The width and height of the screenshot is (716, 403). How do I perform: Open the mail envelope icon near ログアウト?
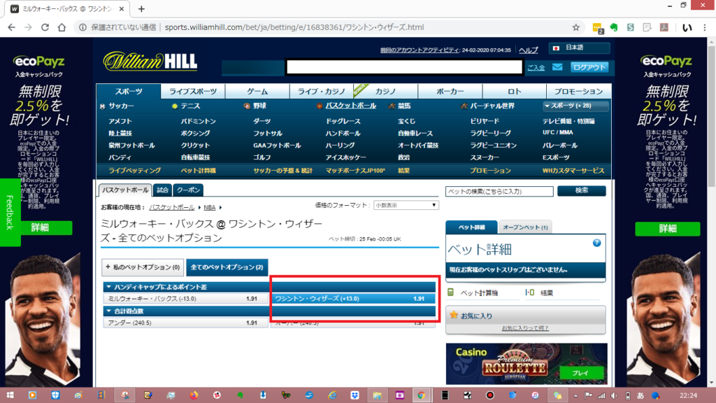557,67
